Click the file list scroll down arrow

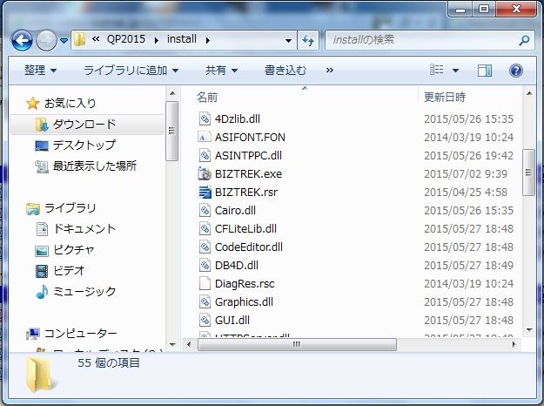529,330
